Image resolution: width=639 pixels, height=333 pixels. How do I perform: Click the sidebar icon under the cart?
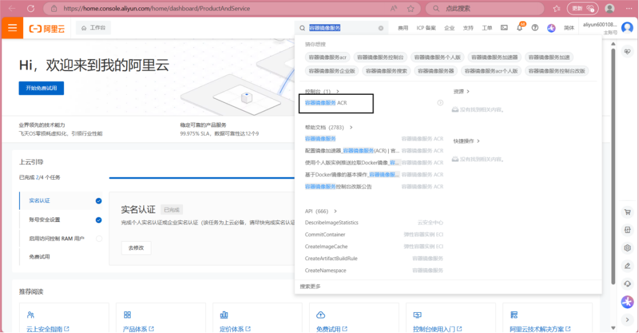click(627, 230)
